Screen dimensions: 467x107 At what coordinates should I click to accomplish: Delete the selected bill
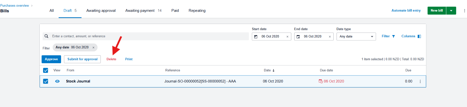(111, 59)
